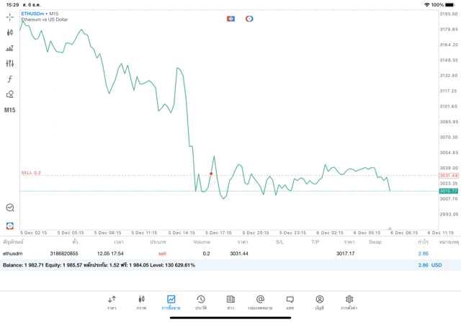Image resolution: width=461 pixels, height=322 pixels.
Task: Open the drawing shapes tool
Action: 9,94
